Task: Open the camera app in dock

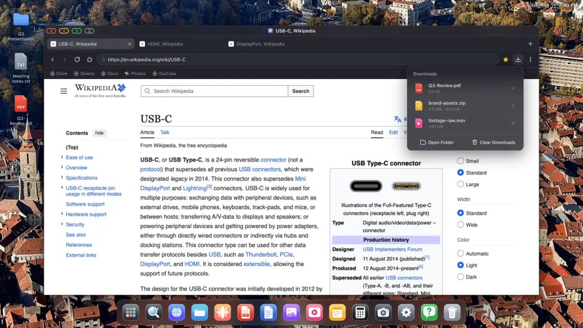Action: [383, 313]
